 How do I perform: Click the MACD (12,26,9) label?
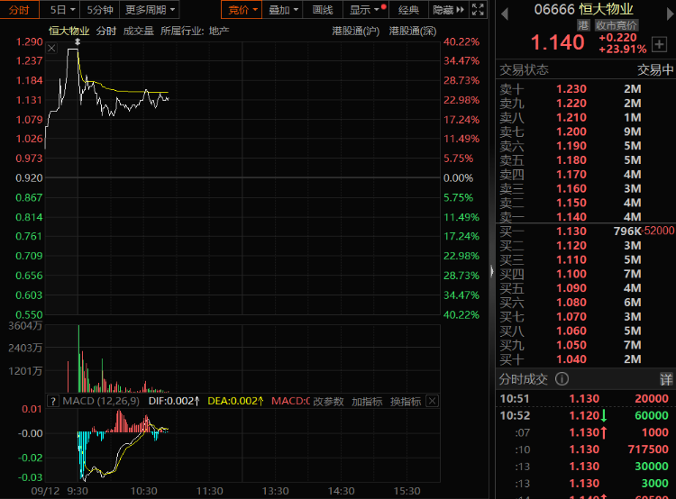101,401
